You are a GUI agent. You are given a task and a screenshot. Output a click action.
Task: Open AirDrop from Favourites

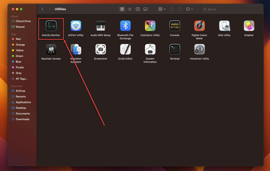click(x=18, y=91)
